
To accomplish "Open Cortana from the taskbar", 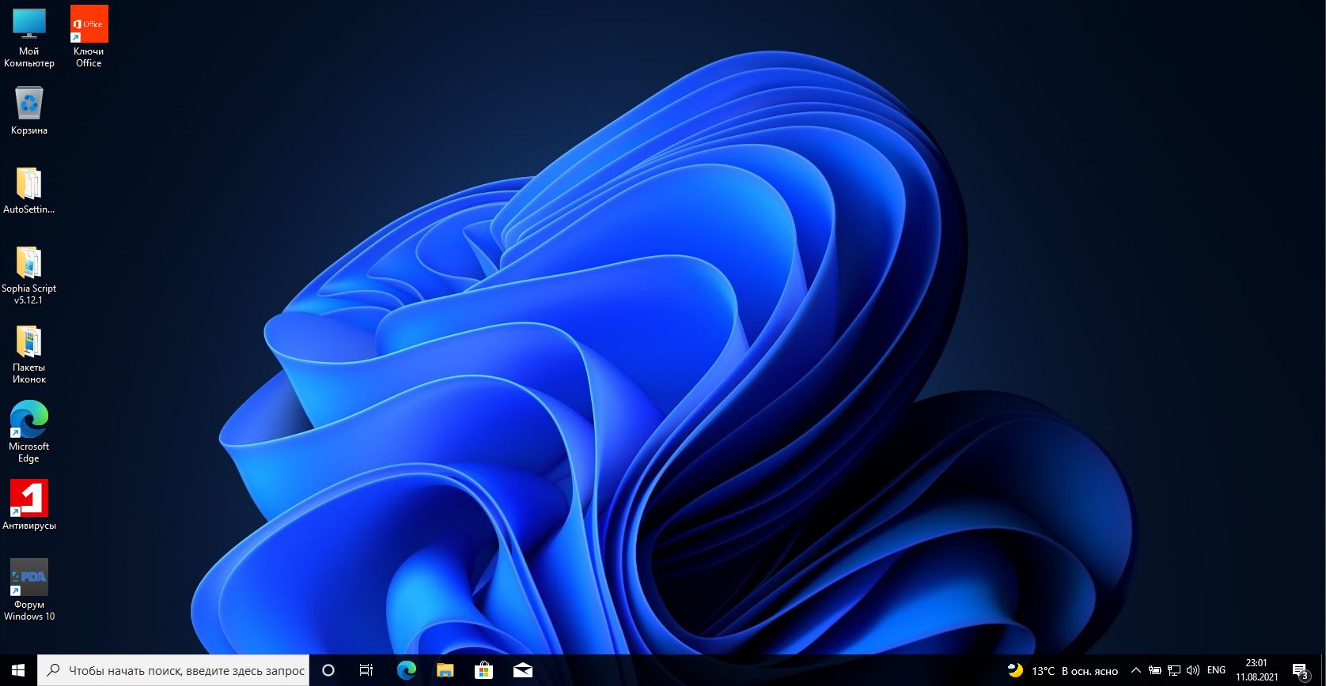I will (x=328, y=670).
